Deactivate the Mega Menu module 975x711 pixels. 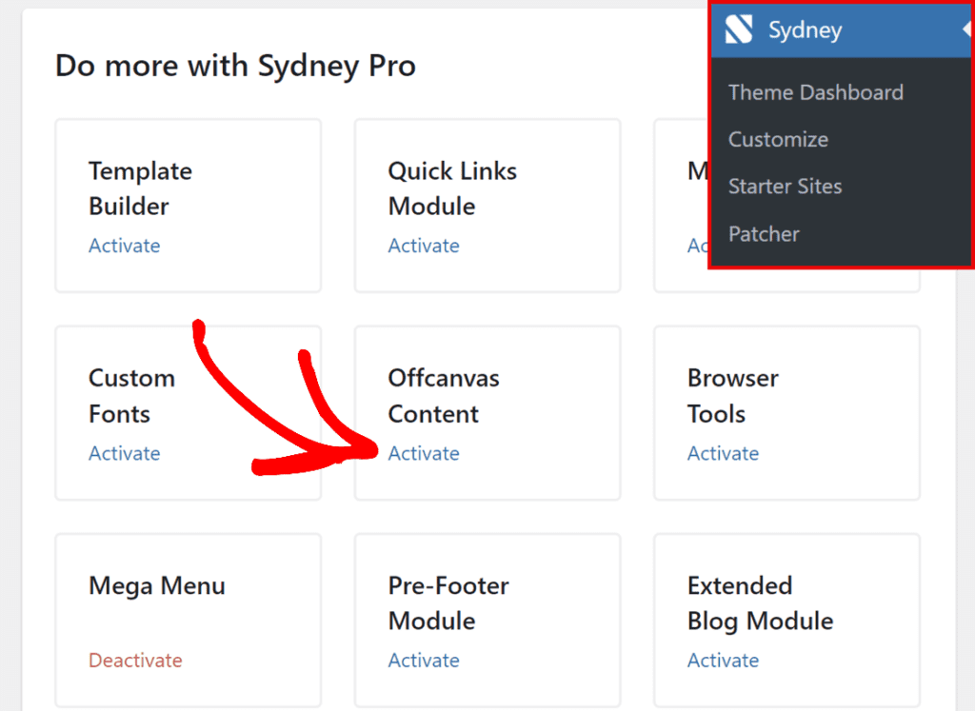135,661
